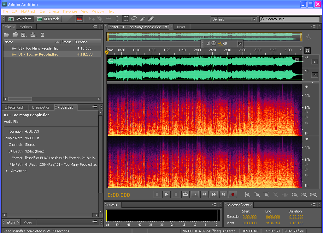Select the Paintbrush Selection tool
Image resolution: width=323 pixels, height=233 pixels.
tap(142, 19)
